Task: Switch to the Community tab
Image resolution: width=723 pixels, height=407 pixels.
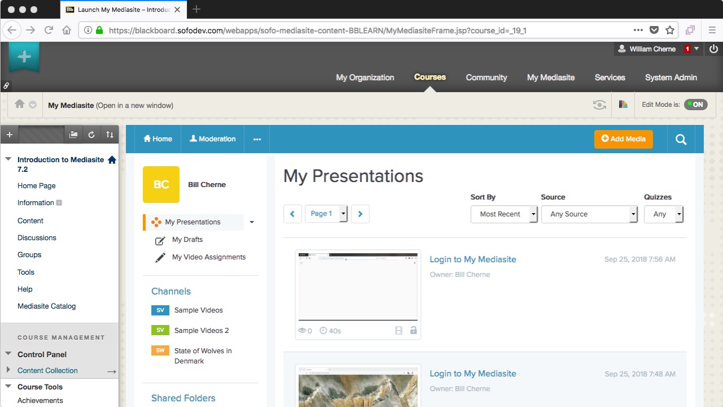Action: click(486, 77)
